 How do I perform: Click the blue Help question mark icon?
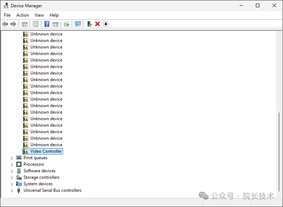point(47,24)
